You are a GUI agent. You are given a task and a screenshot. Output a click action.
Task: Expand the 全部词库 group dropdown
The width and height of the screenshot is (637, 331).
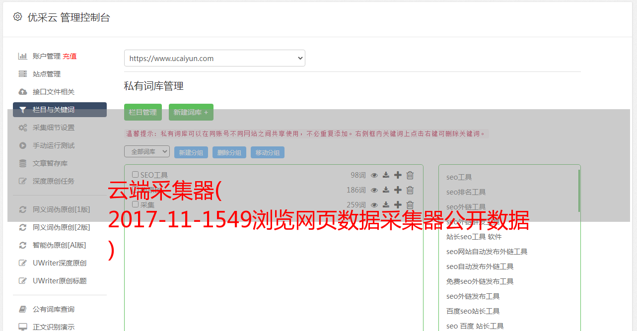tap(147, 151)
